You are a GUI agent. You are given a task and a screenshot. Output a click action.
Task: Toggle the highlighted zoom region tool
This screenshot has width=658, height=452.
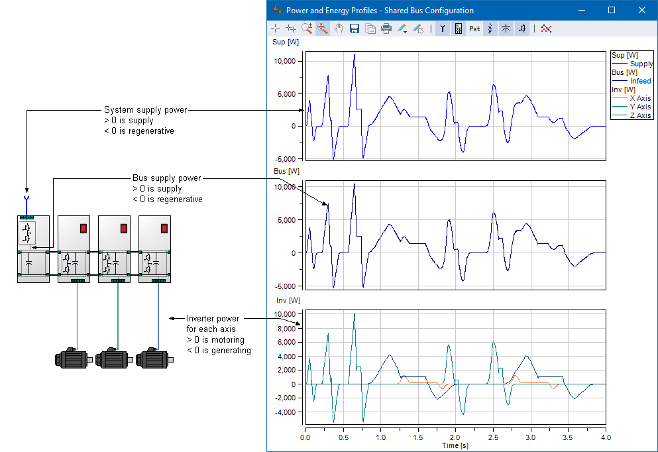[323, 28]
